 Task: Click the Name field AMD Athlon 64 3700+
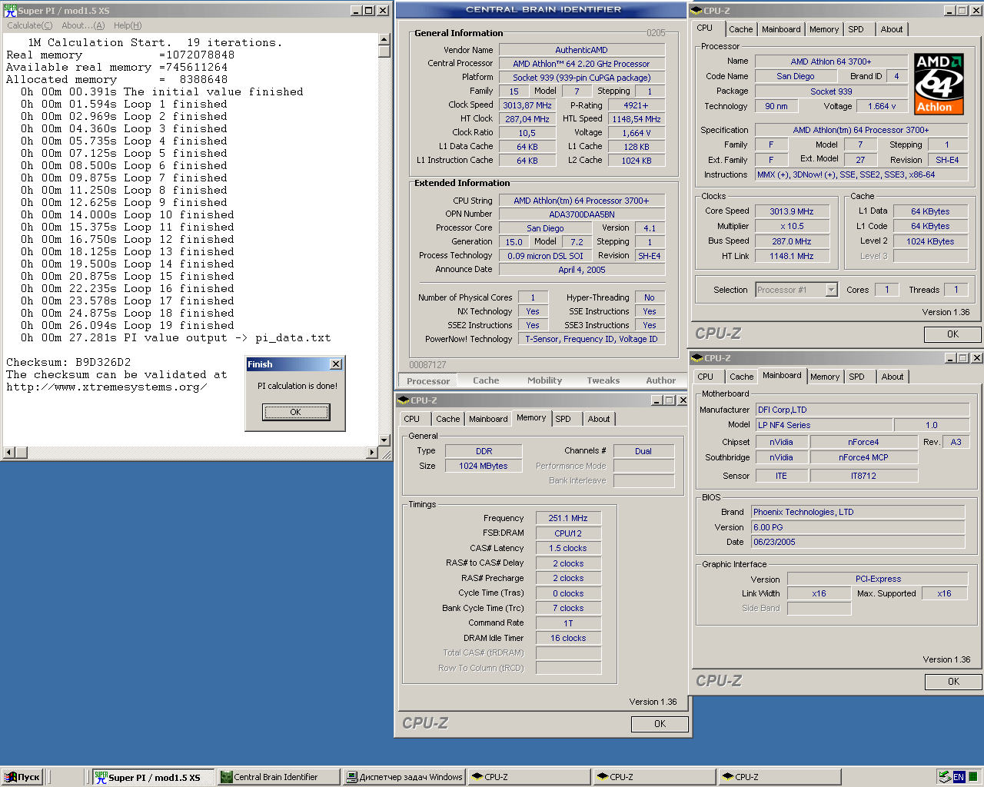click(x=831, y=61)
